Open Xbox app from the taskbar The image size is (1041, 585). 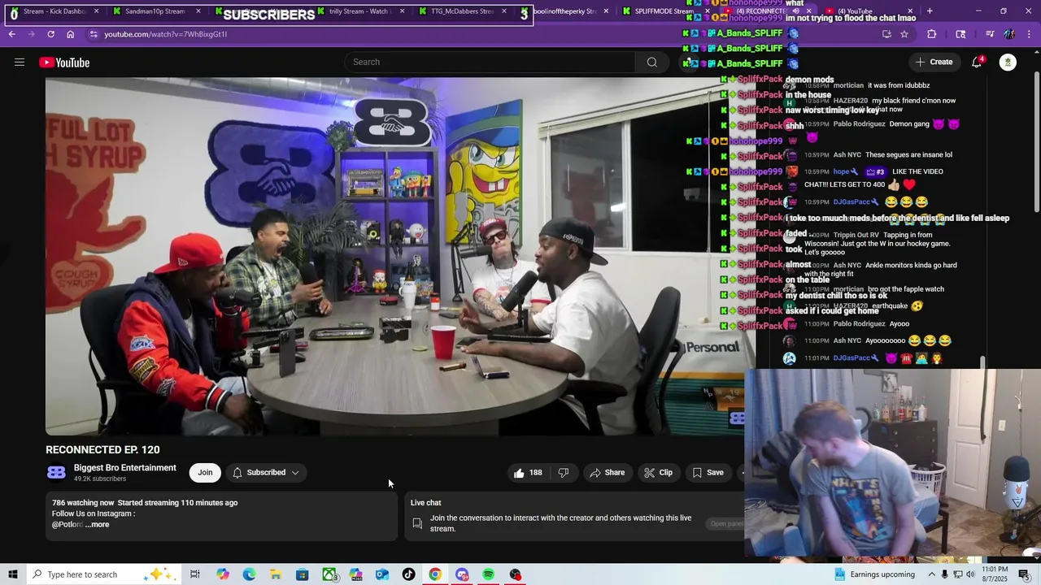(x=329, y=574)
